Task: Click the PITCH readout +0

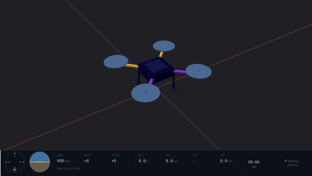Action: click(114, 161)
